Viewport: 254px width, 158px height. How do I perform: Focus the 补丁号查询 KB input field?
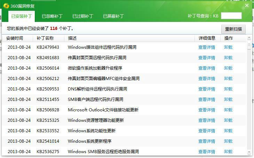(x=231, y=16)
